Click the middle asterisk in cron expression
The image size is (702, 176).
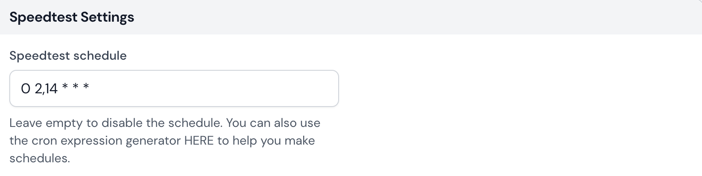point(76,87)
